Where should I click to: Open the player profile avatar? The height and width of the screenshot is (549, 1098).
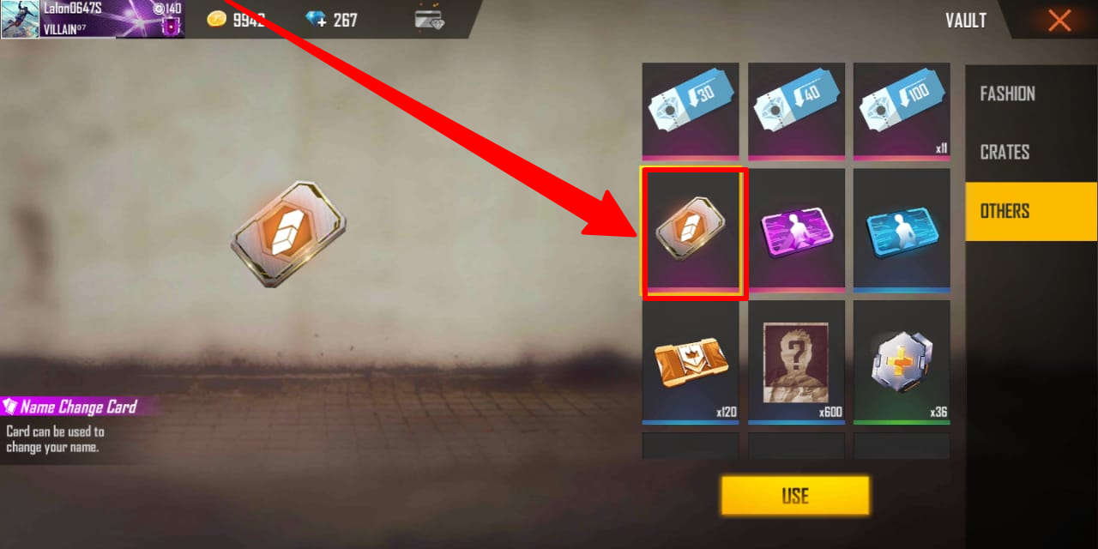point(20,20)
